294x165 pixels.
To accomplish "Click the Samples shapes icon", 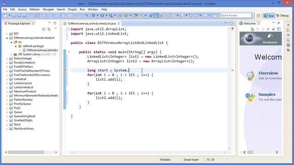I will (x=250, y=97).
